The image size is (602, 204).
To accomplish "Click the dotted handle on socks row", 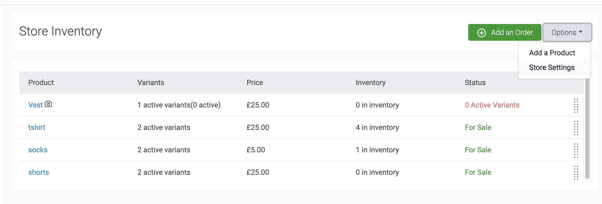I will click(x=576, y=150).
